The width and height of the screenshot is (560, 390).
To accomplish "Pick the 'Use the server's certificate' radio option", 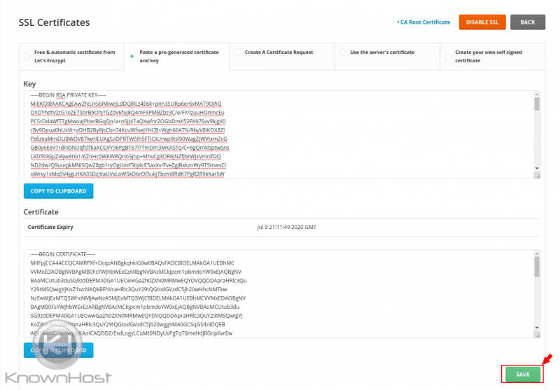I will click(343, 53).
